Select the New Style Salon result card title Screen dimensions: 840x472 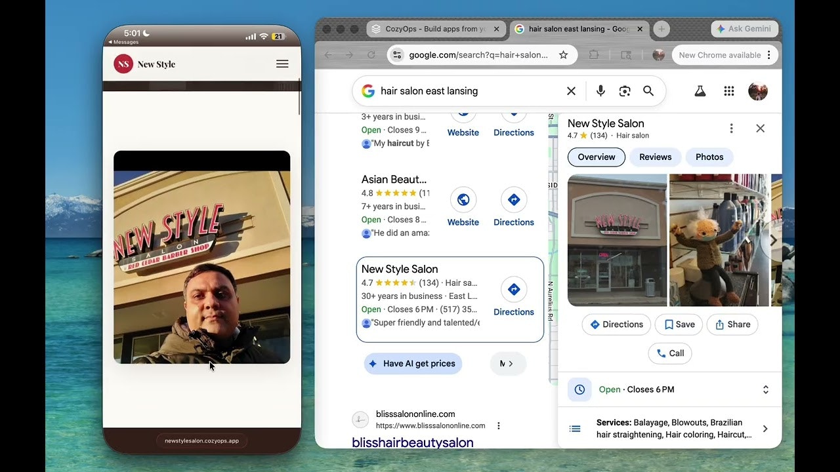[400, 269]
